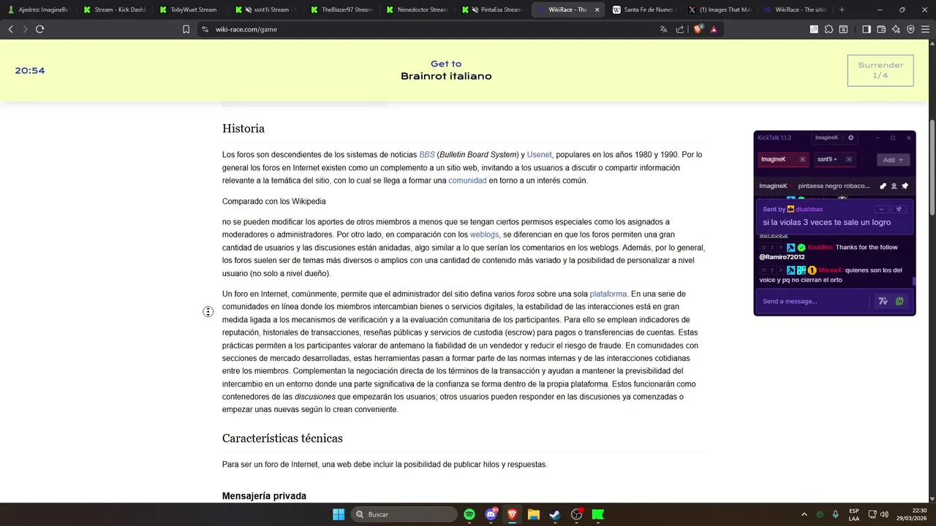Follow the BBS link in Historia
Viewport: 936px width, 526px height.
(427, 155)
